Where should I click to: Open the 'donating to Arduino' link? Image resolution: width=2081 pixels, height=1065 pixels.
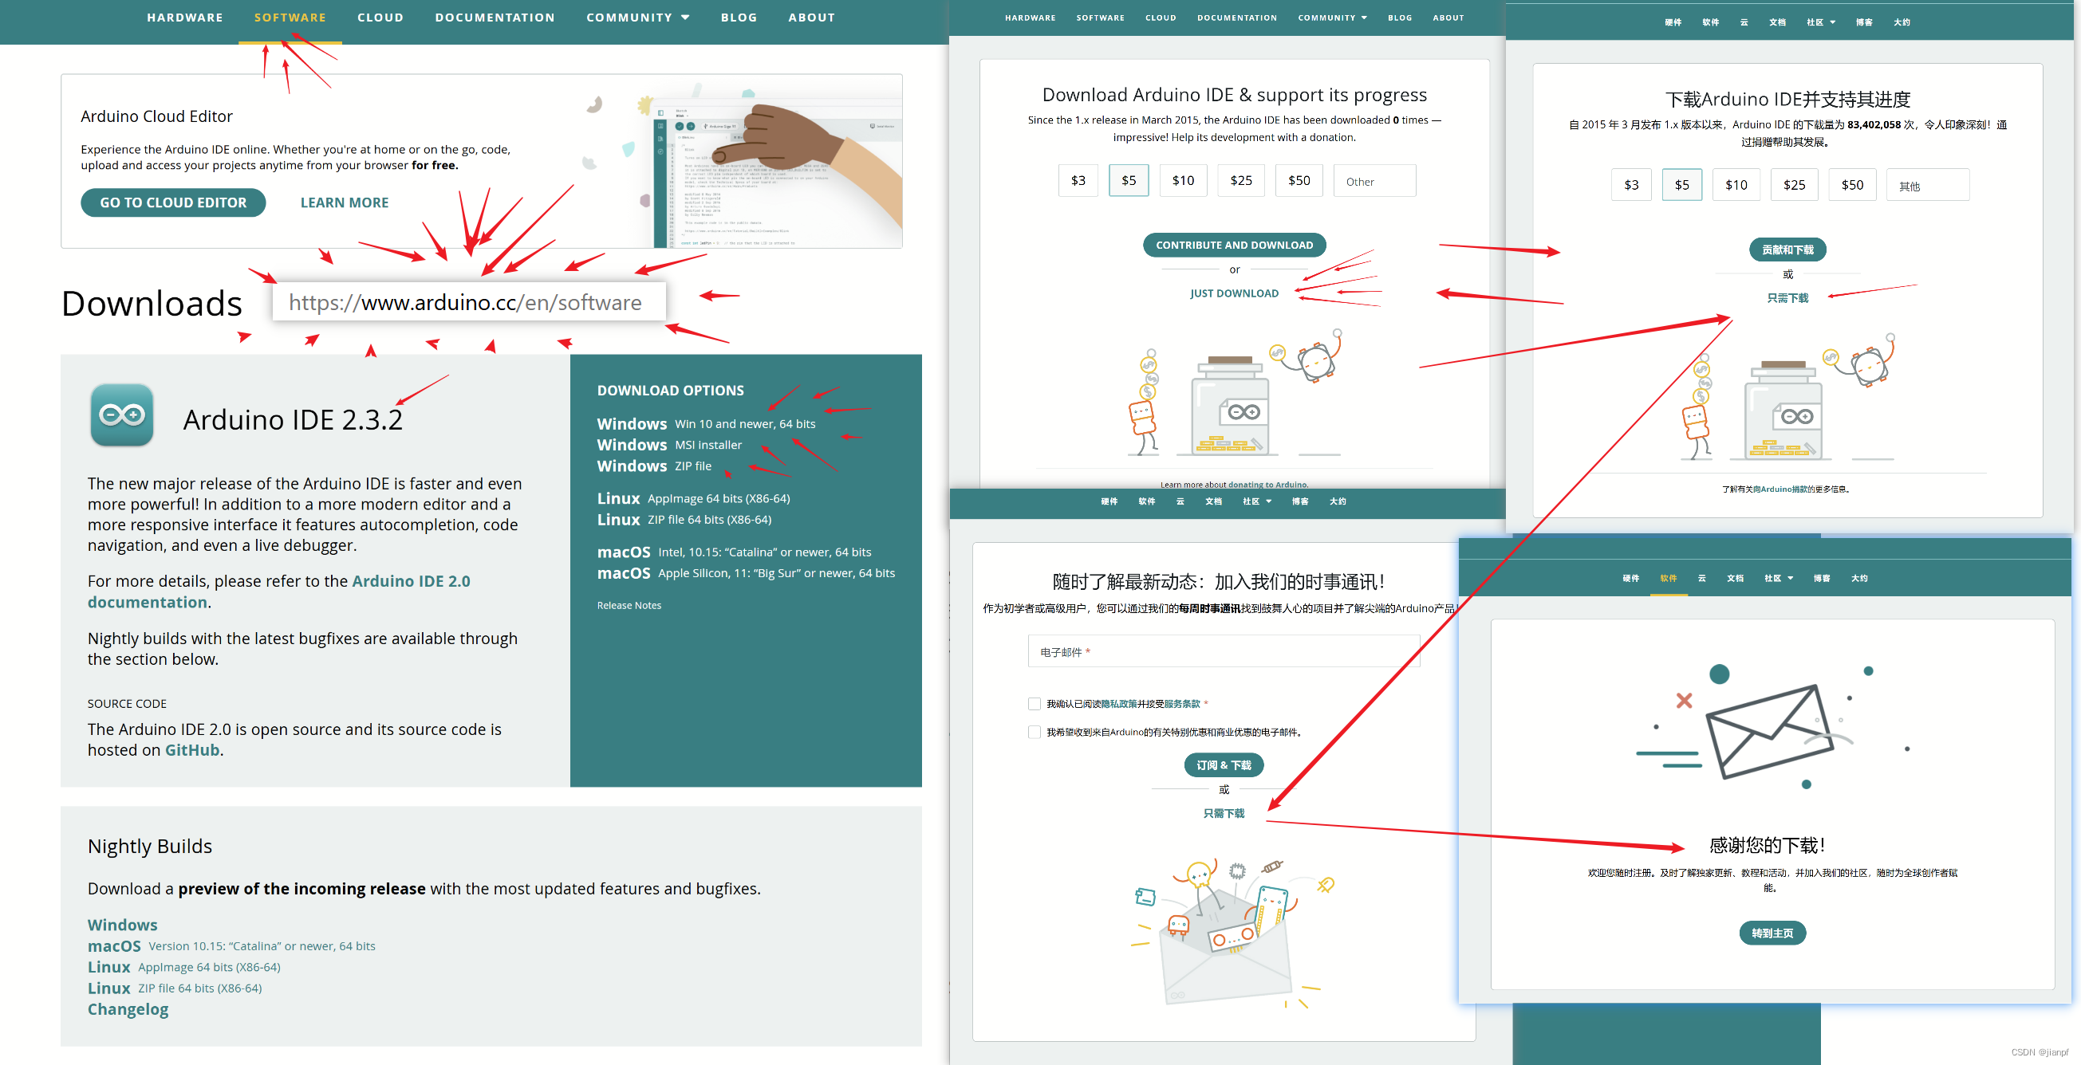pos(1267,485)
